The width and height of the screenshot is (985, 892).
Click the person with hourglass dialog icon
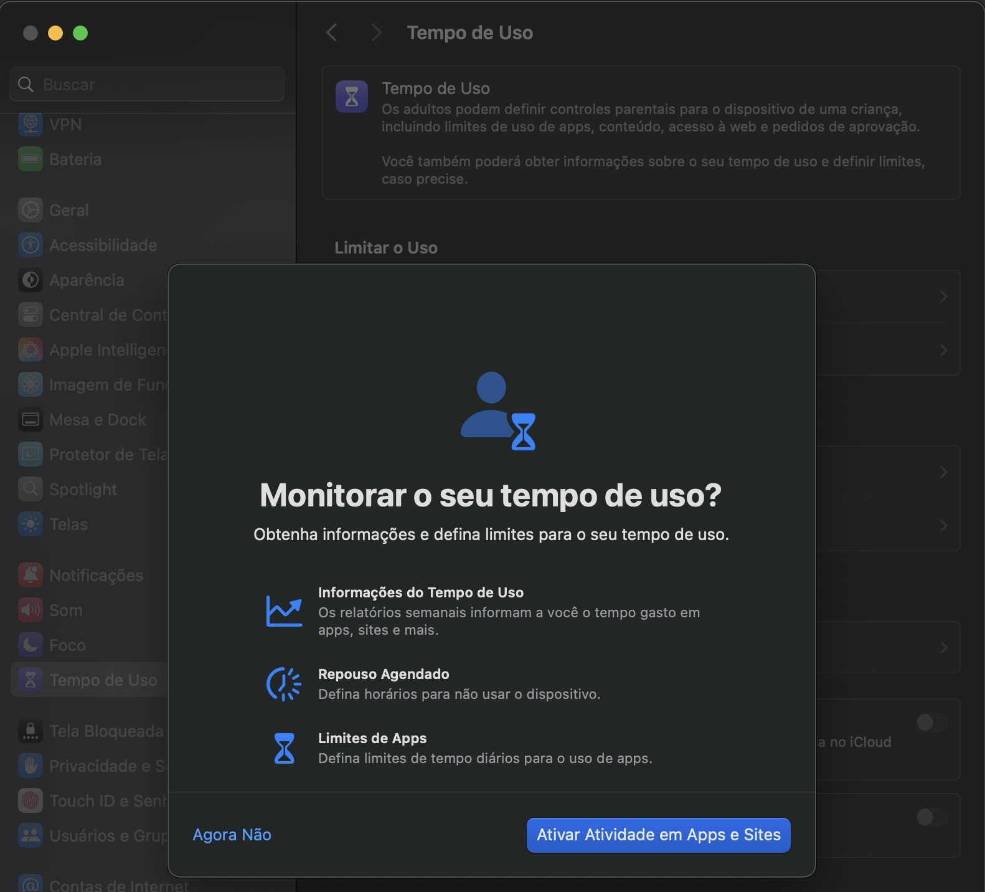497,411
